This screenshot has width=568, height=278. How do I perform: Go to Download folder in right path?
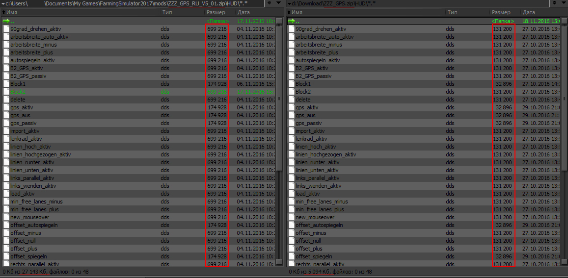310,3
